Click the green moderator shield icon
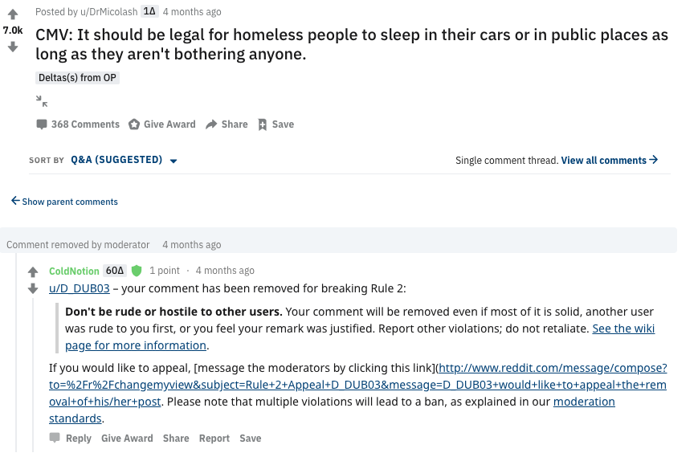698x457 pixels. 137,271
